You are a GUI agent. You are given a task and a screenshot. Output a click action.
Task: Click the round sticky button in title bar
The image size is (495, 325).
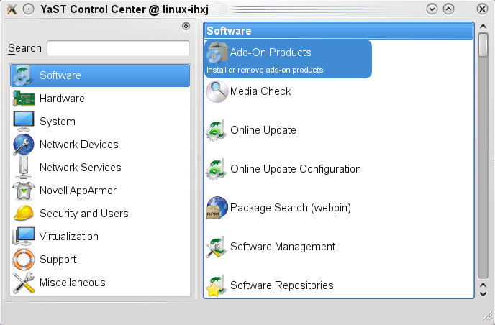coord(28,9)
